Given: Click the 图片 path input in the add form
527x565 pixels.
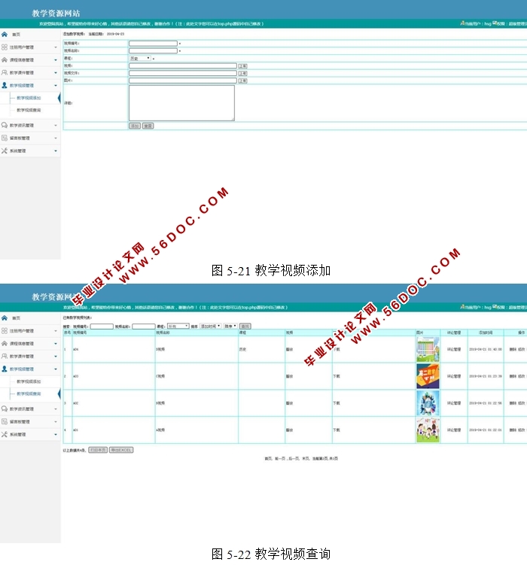Looking at the screenshot, I should (x=183, y=80).
